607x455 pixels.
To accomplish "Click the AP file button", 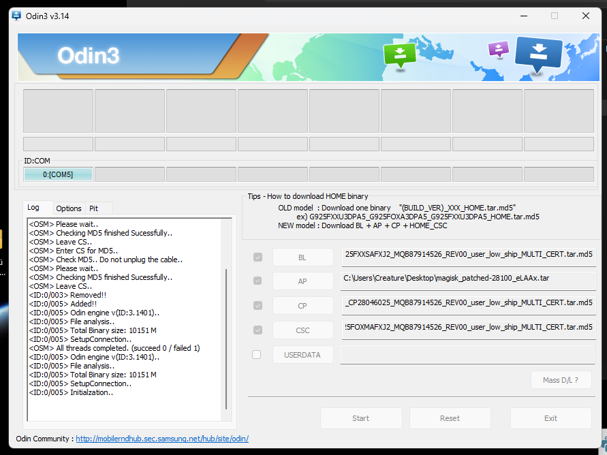I will (x=302, y=281).
